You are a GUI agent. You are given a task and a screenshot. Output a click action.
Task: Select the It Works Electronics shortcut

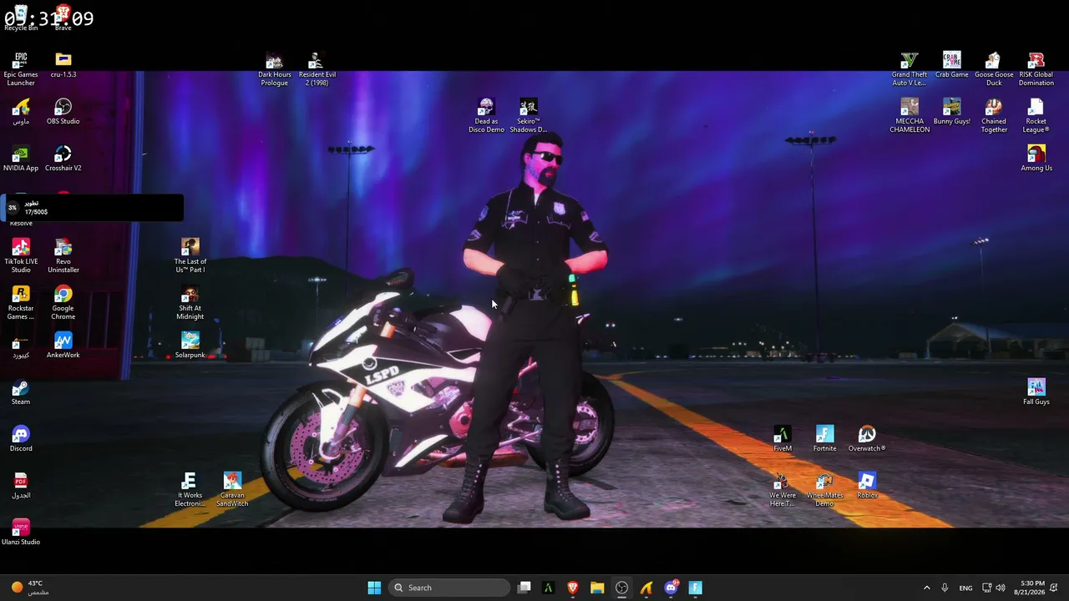[190, 489]
